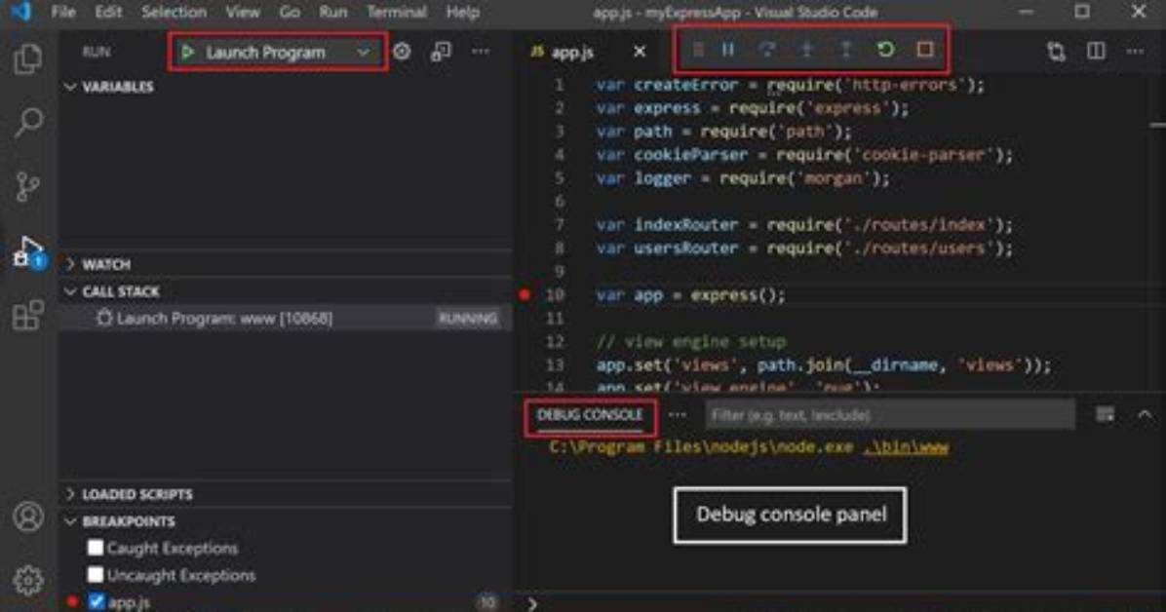Open the Search view in activity bar
This screenshot has width=1166, height=612.
(x=27, y=123)
